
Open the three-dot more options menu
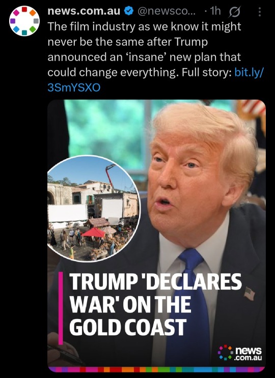260,12
